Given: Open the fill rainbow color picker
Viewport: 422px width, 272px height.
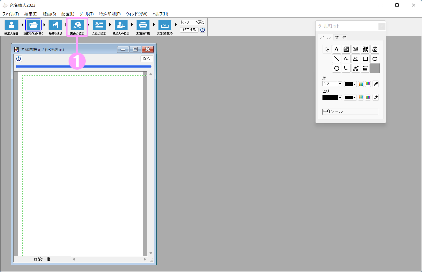Looking at the screenshot, I should [x=368, y=97].
